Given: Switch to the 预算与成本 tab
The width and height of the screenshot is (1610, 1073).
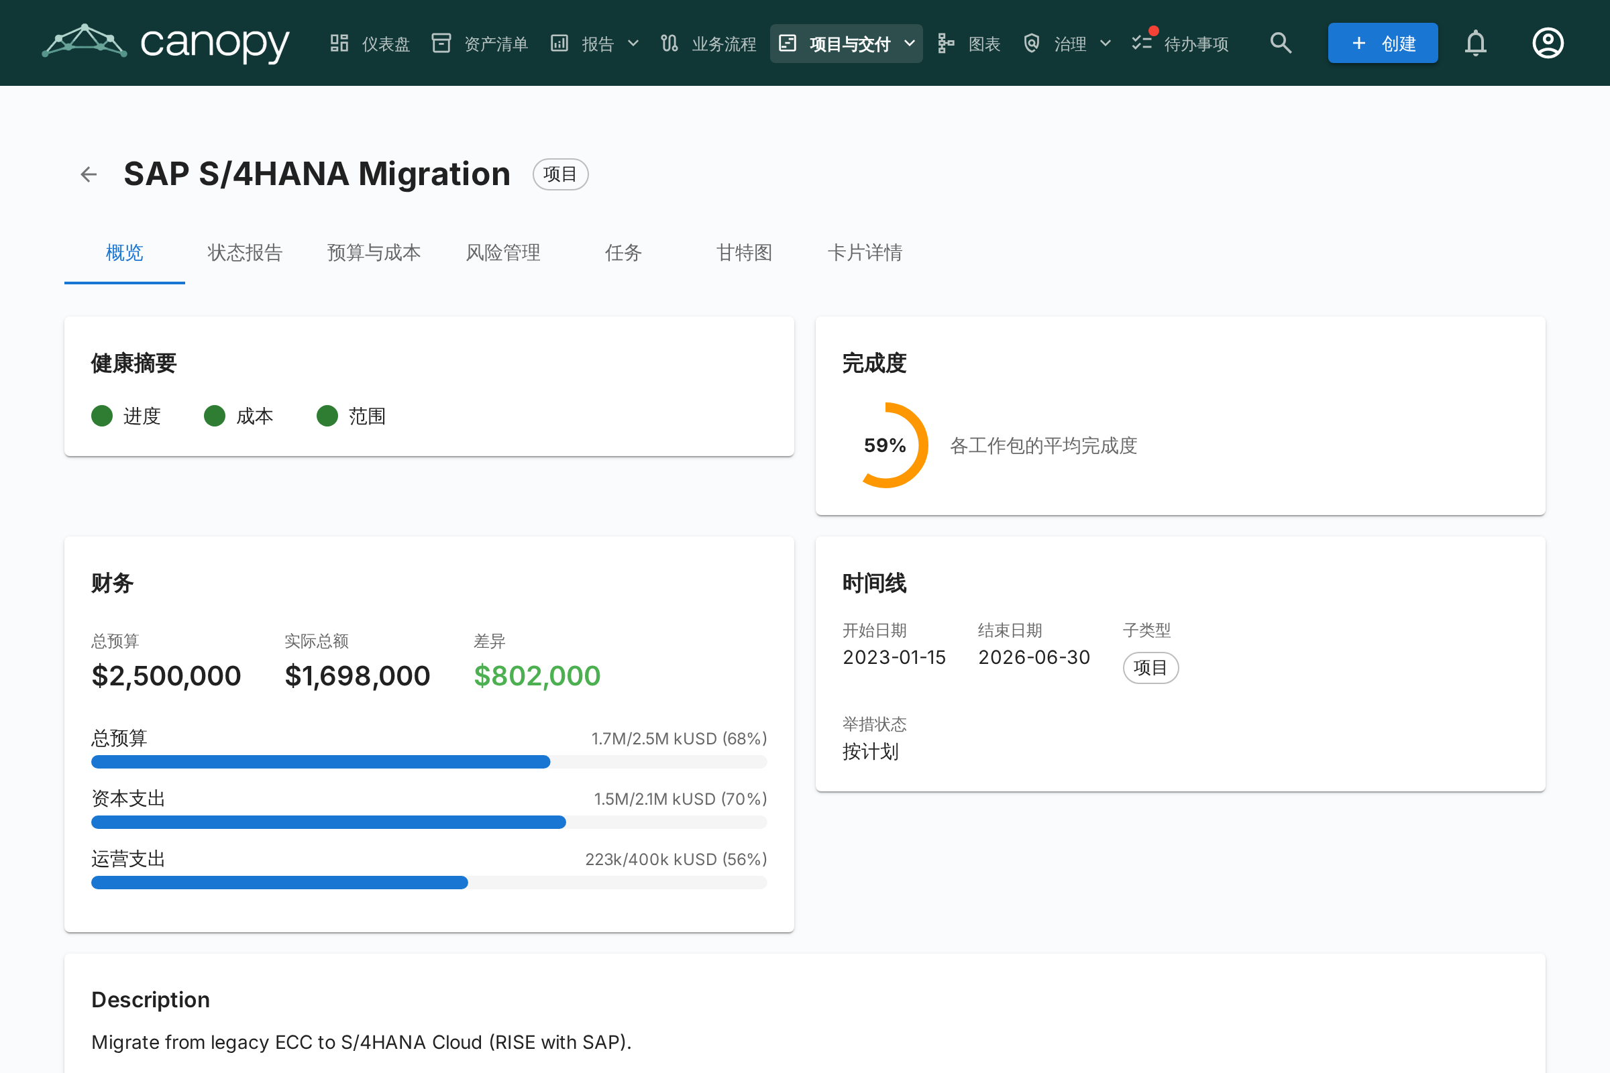Looking at the screenshot, I should point(374,253).
